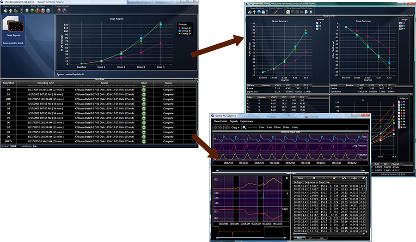Go Home in the RC XA Demo window
The height and width of the screenshot is (242, 416).
coord(5,11)
